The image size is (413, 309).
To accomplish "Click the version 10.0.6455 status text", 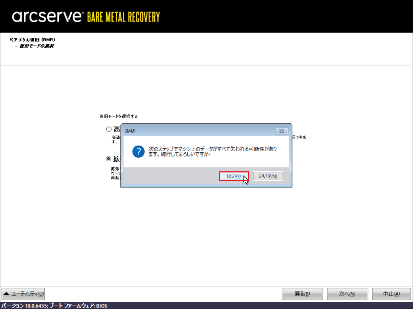I will click(54, 306).
